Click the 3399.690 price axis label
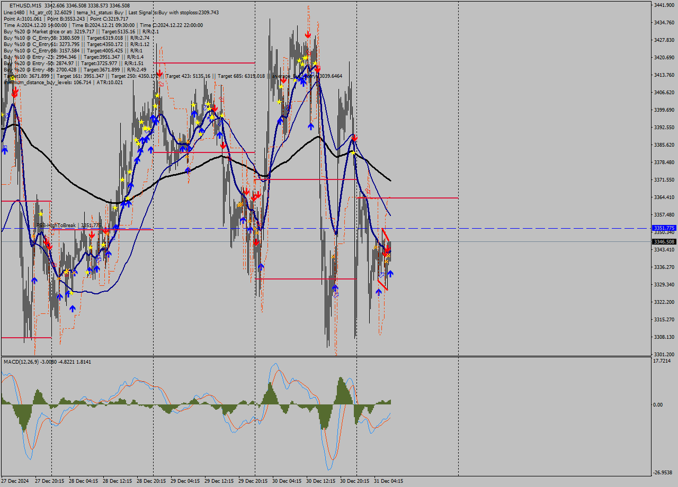Image resolution: width=678 pixels, height=487 pixels. coord(664,110)
